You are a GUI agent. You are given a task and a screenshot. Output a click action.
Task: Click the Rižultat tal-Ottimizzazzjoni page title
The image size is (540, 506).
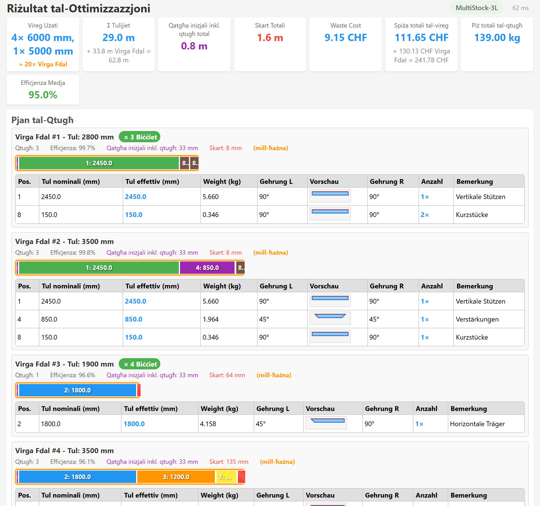(x=79, y=8)
